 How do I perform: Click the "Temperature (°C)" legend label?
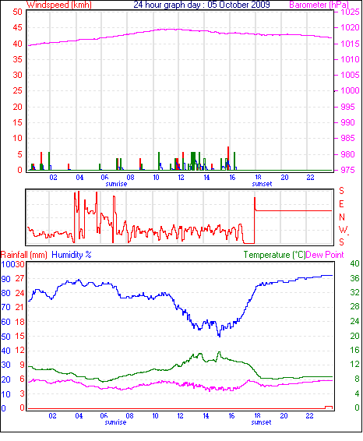(274, 255)
